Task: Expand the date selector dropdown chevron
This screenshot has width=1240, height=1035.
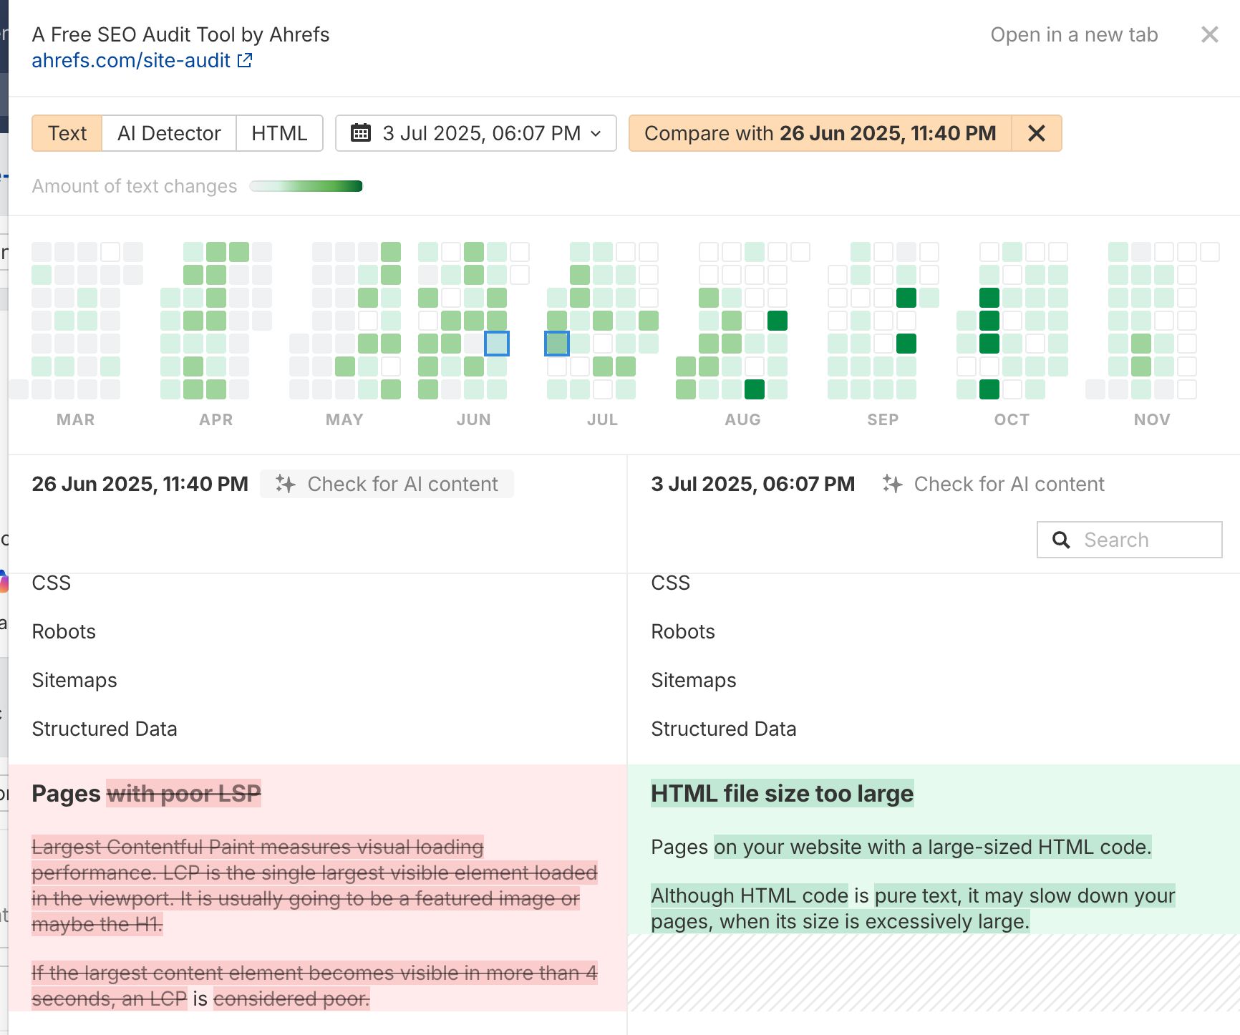Action: (596, 134)
